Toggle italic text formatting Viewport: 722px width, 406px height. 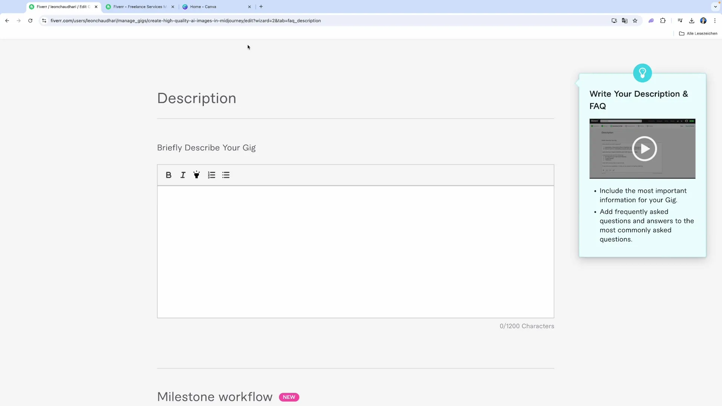(183, 175)
